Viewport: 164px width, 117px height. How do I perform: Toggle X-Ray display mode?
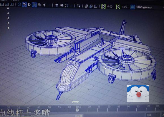(x=86, y=6)
